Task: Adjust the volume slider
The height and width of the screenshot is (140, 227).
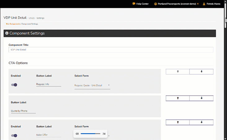Action: point(90,134)
